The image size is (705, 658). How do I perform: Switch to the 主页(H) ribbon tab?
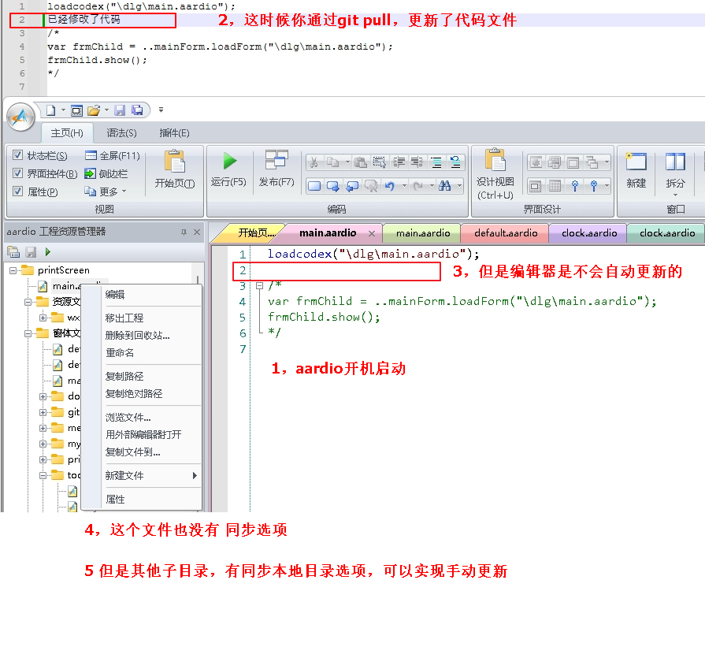[67, 133]
